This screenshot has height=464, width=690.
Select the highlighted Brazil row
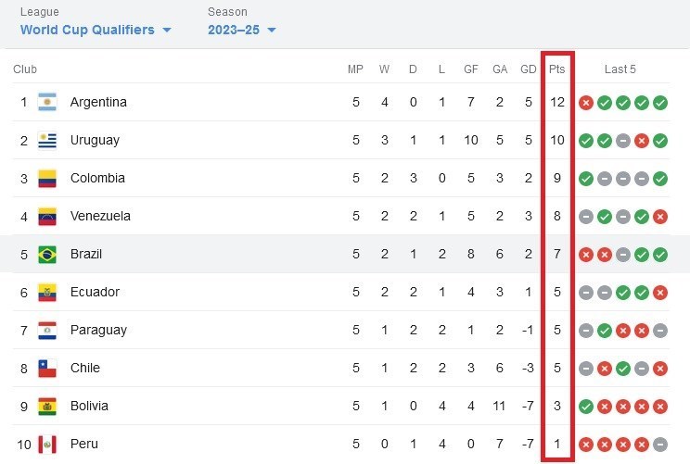coord(345,254)
